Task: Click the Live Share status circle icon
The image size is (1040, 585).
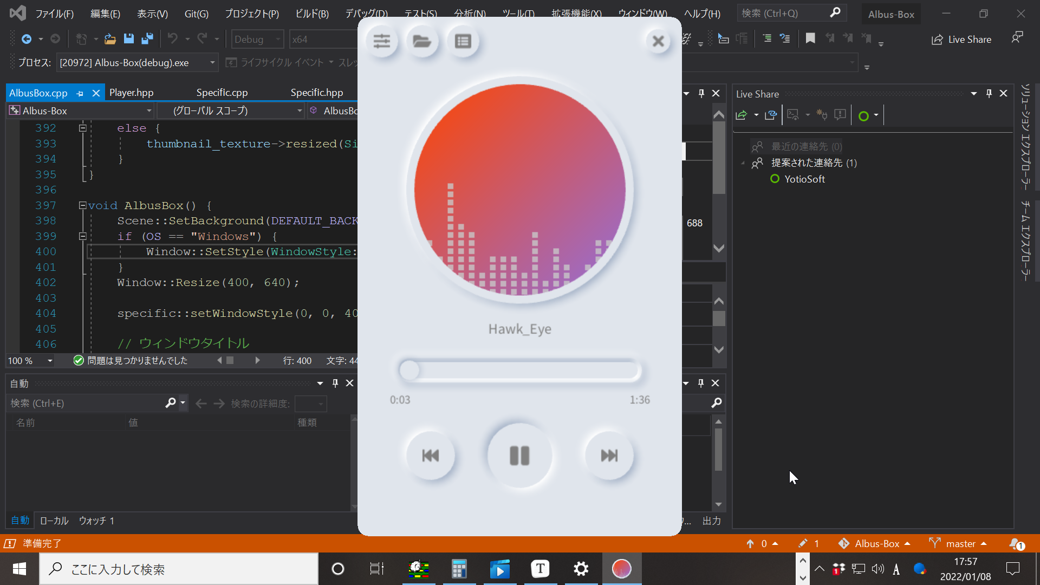Action: 863,115
